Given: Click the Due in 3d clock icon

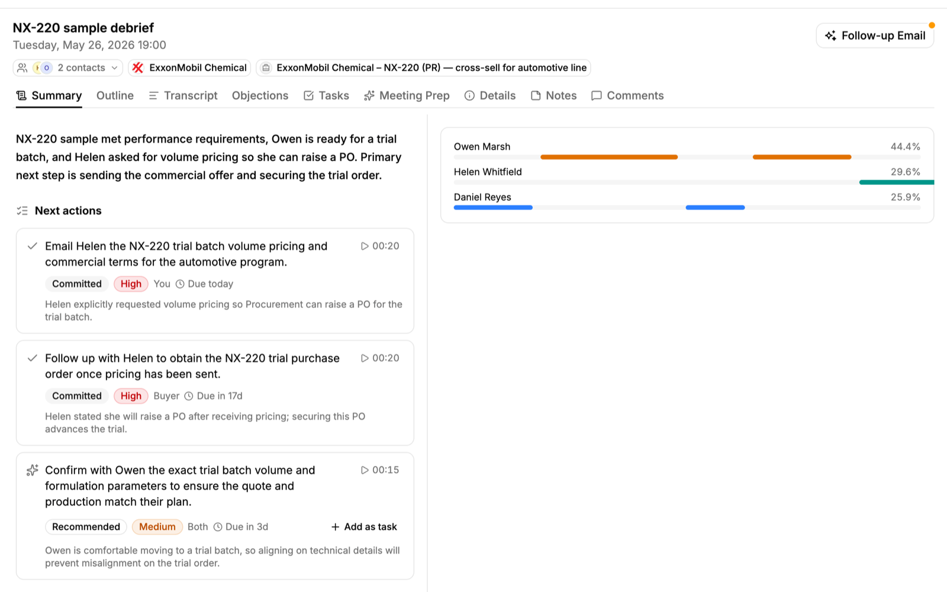Looking at the screenshot, I should tap(218, 526).
